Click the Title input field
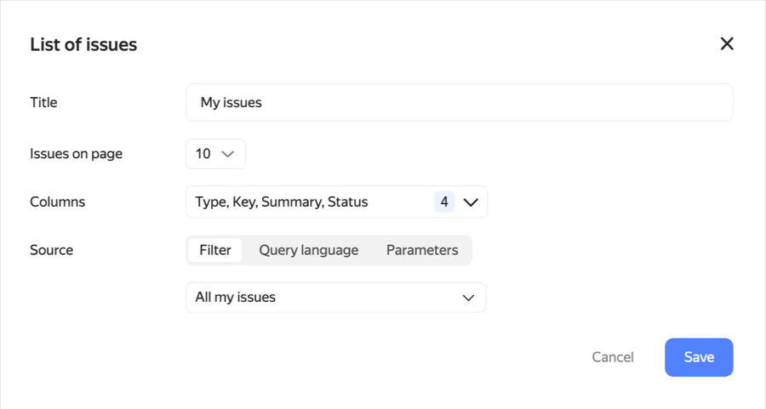Viewport: 766px width, 409px height. point(459,102)
